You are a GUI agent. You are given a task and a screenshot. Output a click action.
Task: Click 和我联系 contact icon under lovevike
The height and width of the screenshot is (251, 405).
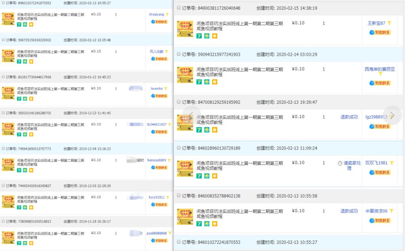pos(159,96)
